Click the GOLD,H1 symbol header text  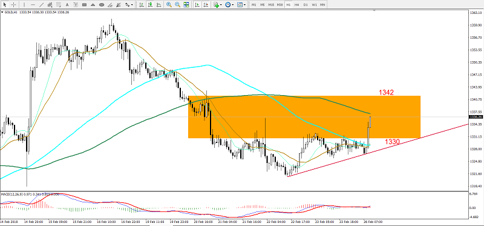coord(10,12)
